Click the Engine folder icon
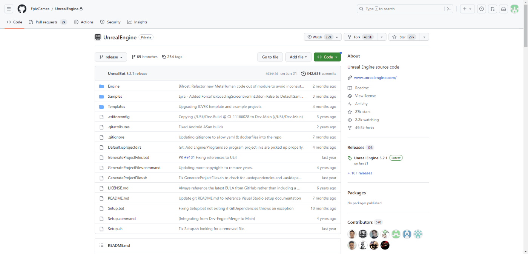This screenshot has height=254, width=528. click(x=101, y=86)
